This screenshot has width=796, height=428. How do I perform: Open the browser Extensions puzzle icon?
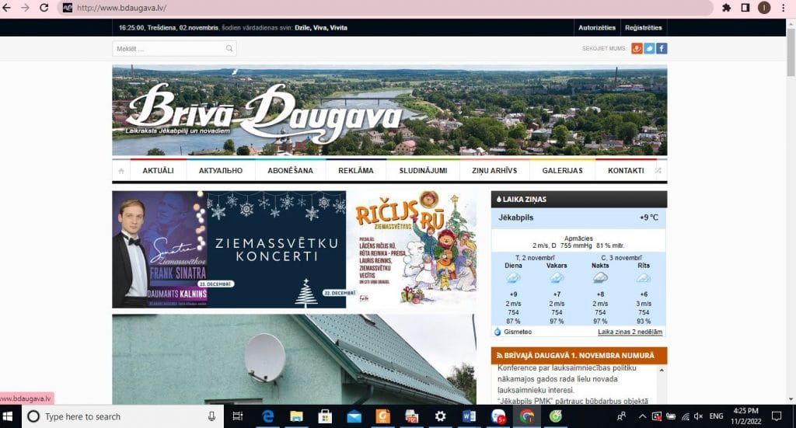(x=727, y=8)
